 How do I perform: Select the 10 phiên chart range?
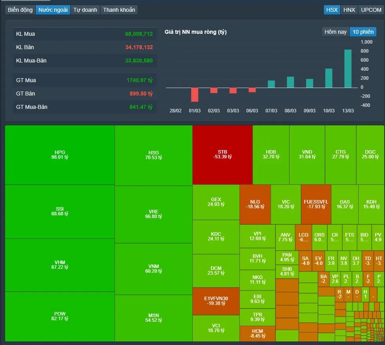pos(363,32)
